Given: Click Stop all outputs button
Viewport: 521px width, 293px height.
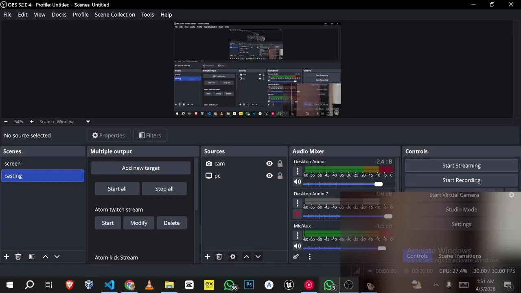Looking at the screenshot, I should tap(164, 189).
